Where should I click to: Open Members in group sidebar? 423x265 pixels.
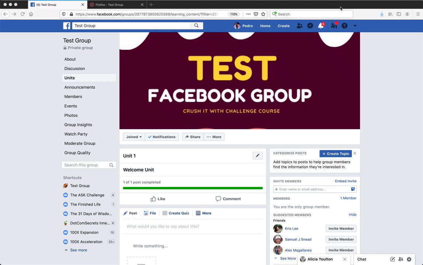pyautogui.click(x=73, y=96)
